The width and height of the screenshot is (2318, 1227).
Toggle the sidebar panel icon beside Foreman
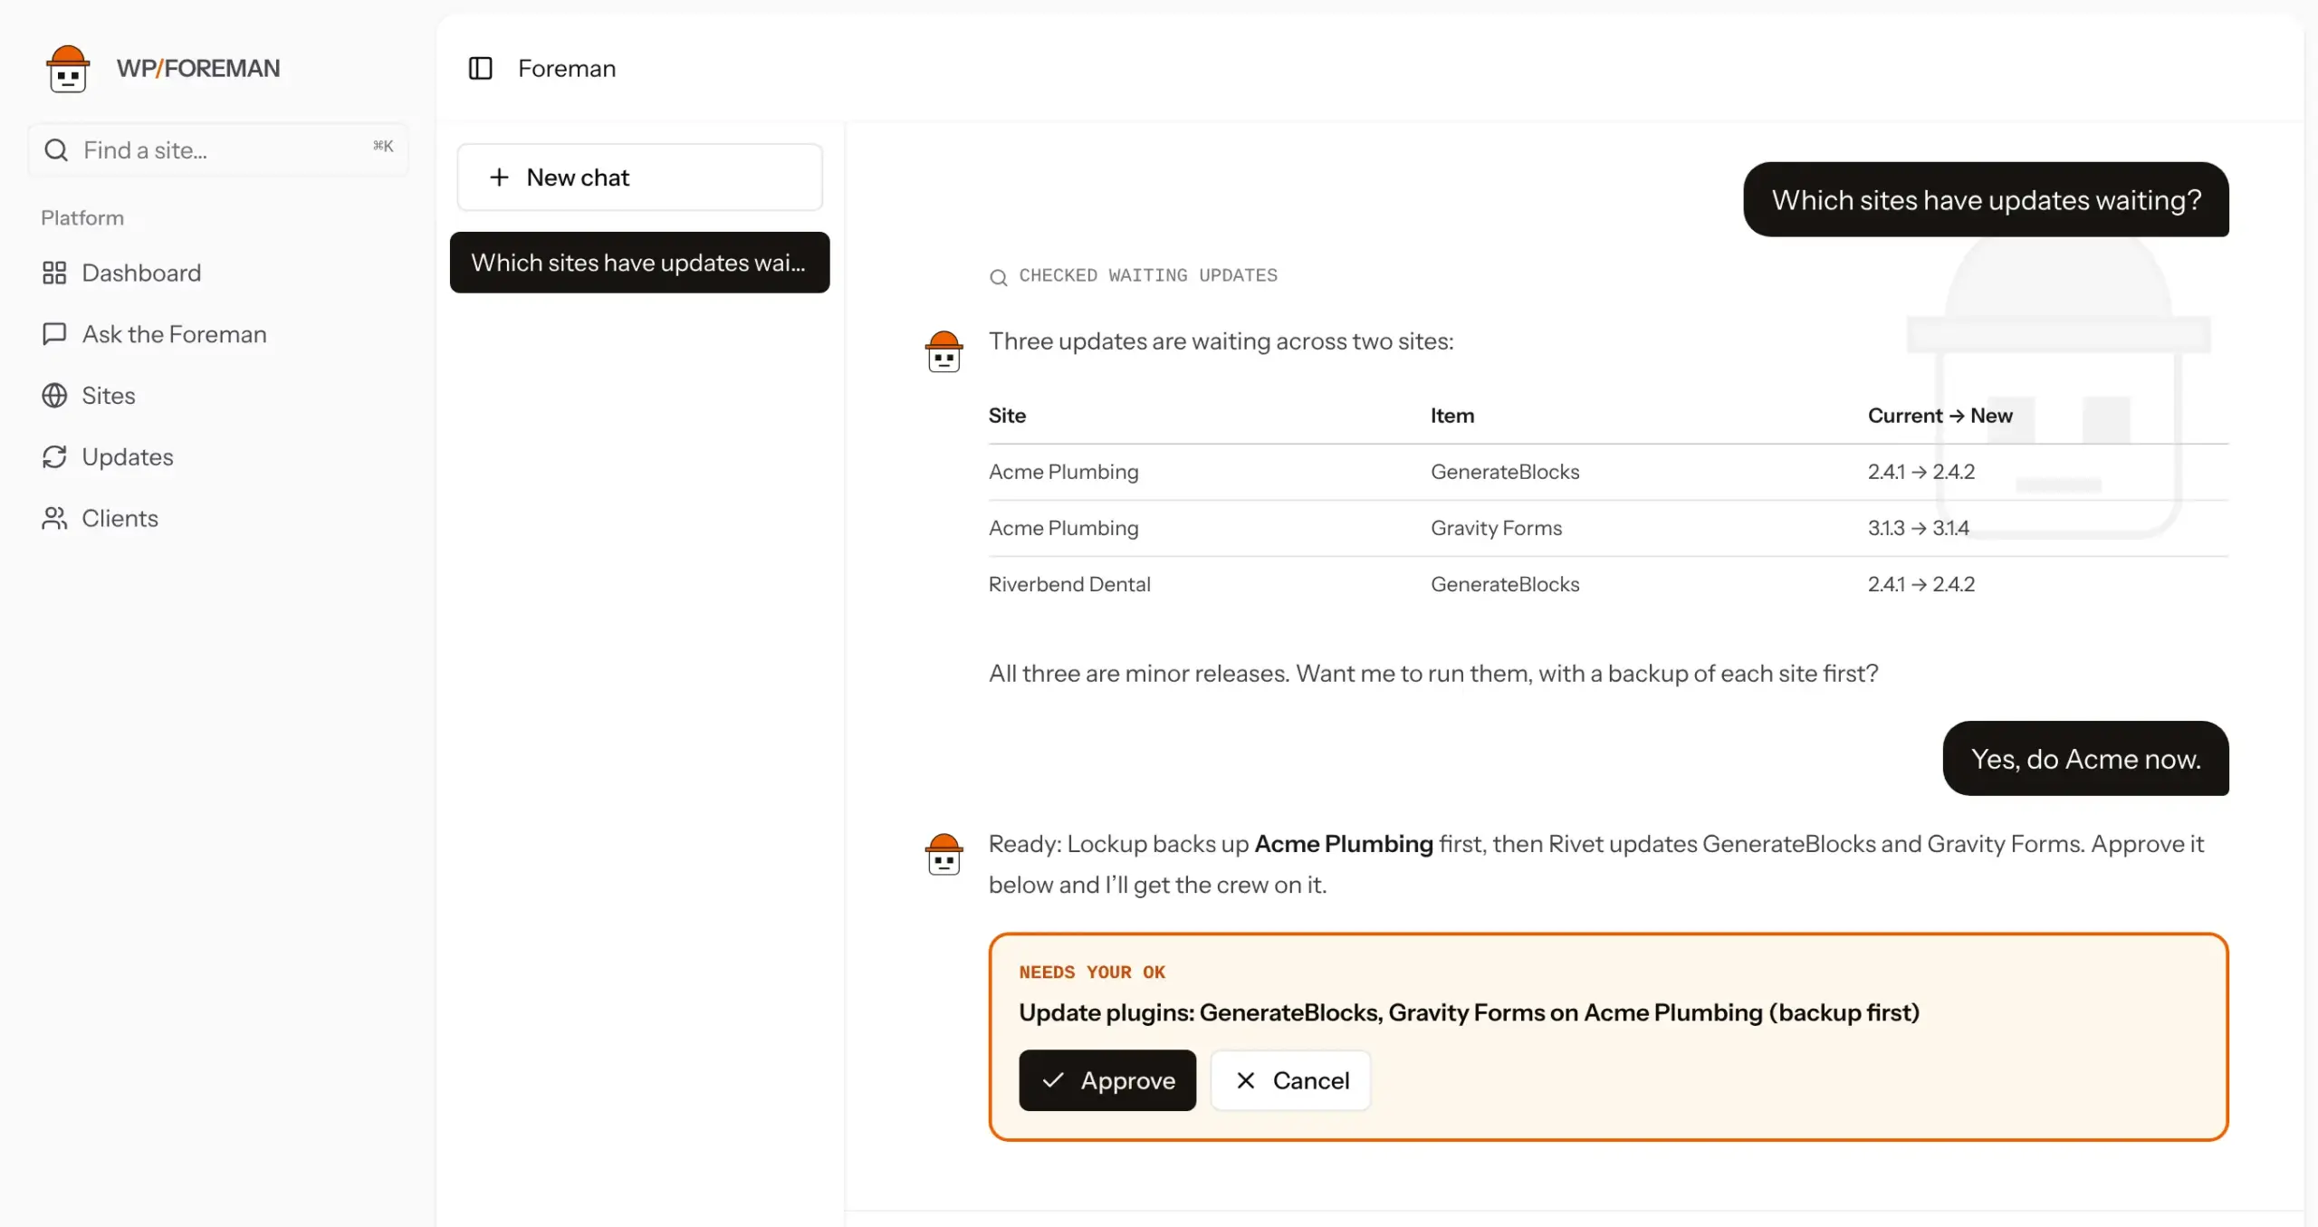click(x=480, y=68)
